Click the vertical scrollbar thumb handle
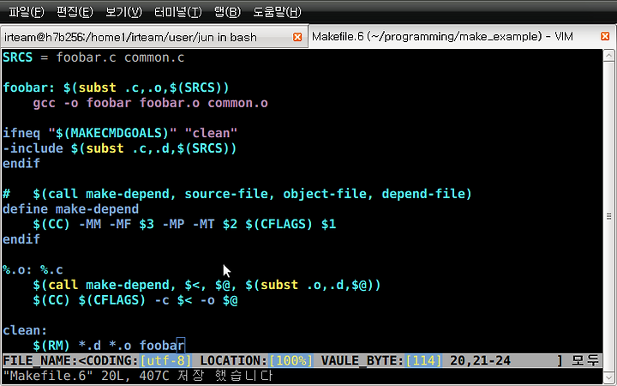This screenshot has width=617, height=386. coord(608,216)
